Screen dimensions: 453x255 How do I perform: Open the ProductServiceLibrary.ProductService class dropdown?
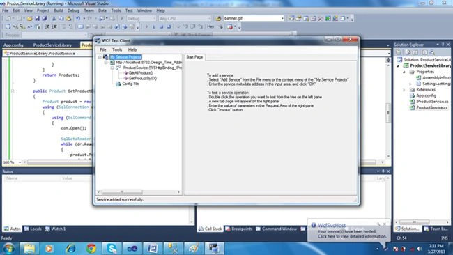coord(47,54)
